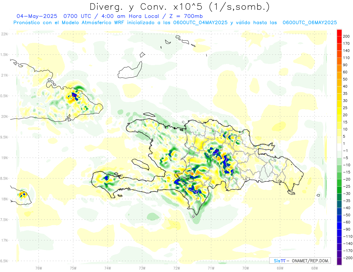
Task: Click the '70W' longitude label
Action: coord(246,268)
